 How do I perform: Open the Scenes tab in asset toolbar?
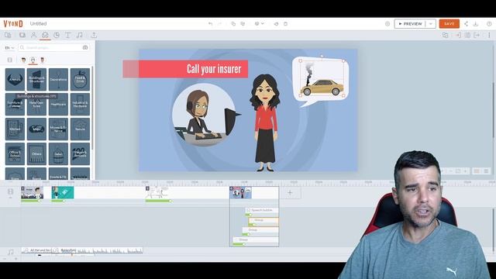pyautogui.click(x=22, y=35)
